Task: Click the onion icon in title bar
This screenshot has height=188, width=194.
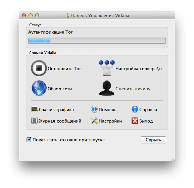Action: tap(67, 15)
